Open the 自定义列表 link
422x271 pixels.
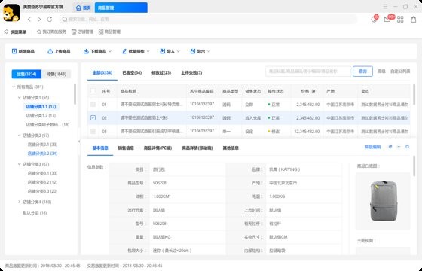(x=400, y=72)
